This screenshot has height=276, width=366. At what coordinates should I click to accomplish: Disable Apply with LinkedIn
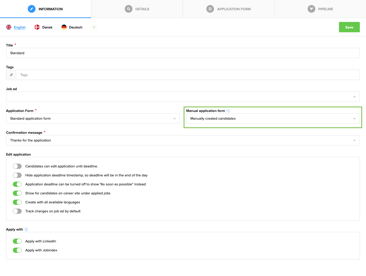pyautogui.click(x=17, y=241)
